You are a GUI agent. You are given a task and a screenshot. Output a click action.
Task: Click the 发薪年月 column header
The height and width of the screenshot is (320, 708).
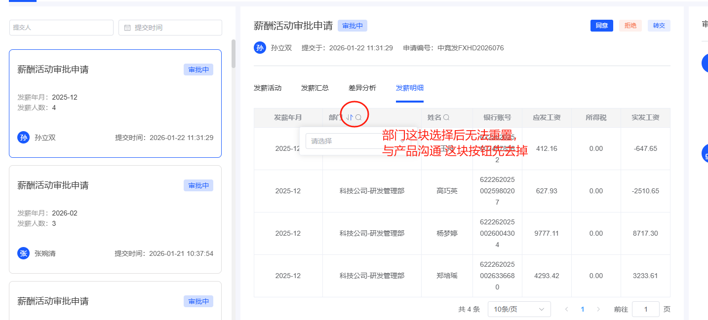[288, 117]
